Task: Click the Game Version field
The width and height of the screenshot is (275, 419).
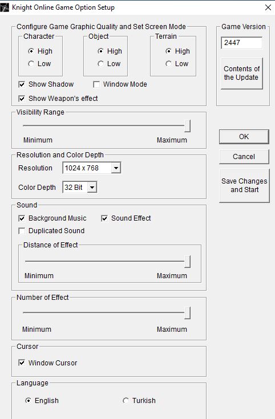Action: (241, 43)
